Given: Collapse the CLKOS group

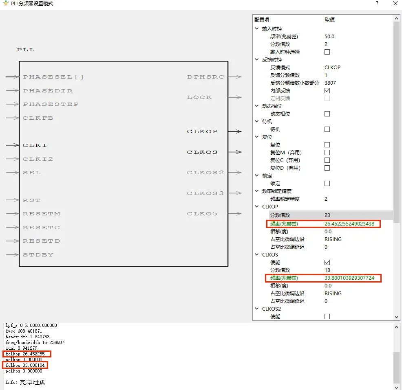Looking at the screenshot, I should point(256,254).
